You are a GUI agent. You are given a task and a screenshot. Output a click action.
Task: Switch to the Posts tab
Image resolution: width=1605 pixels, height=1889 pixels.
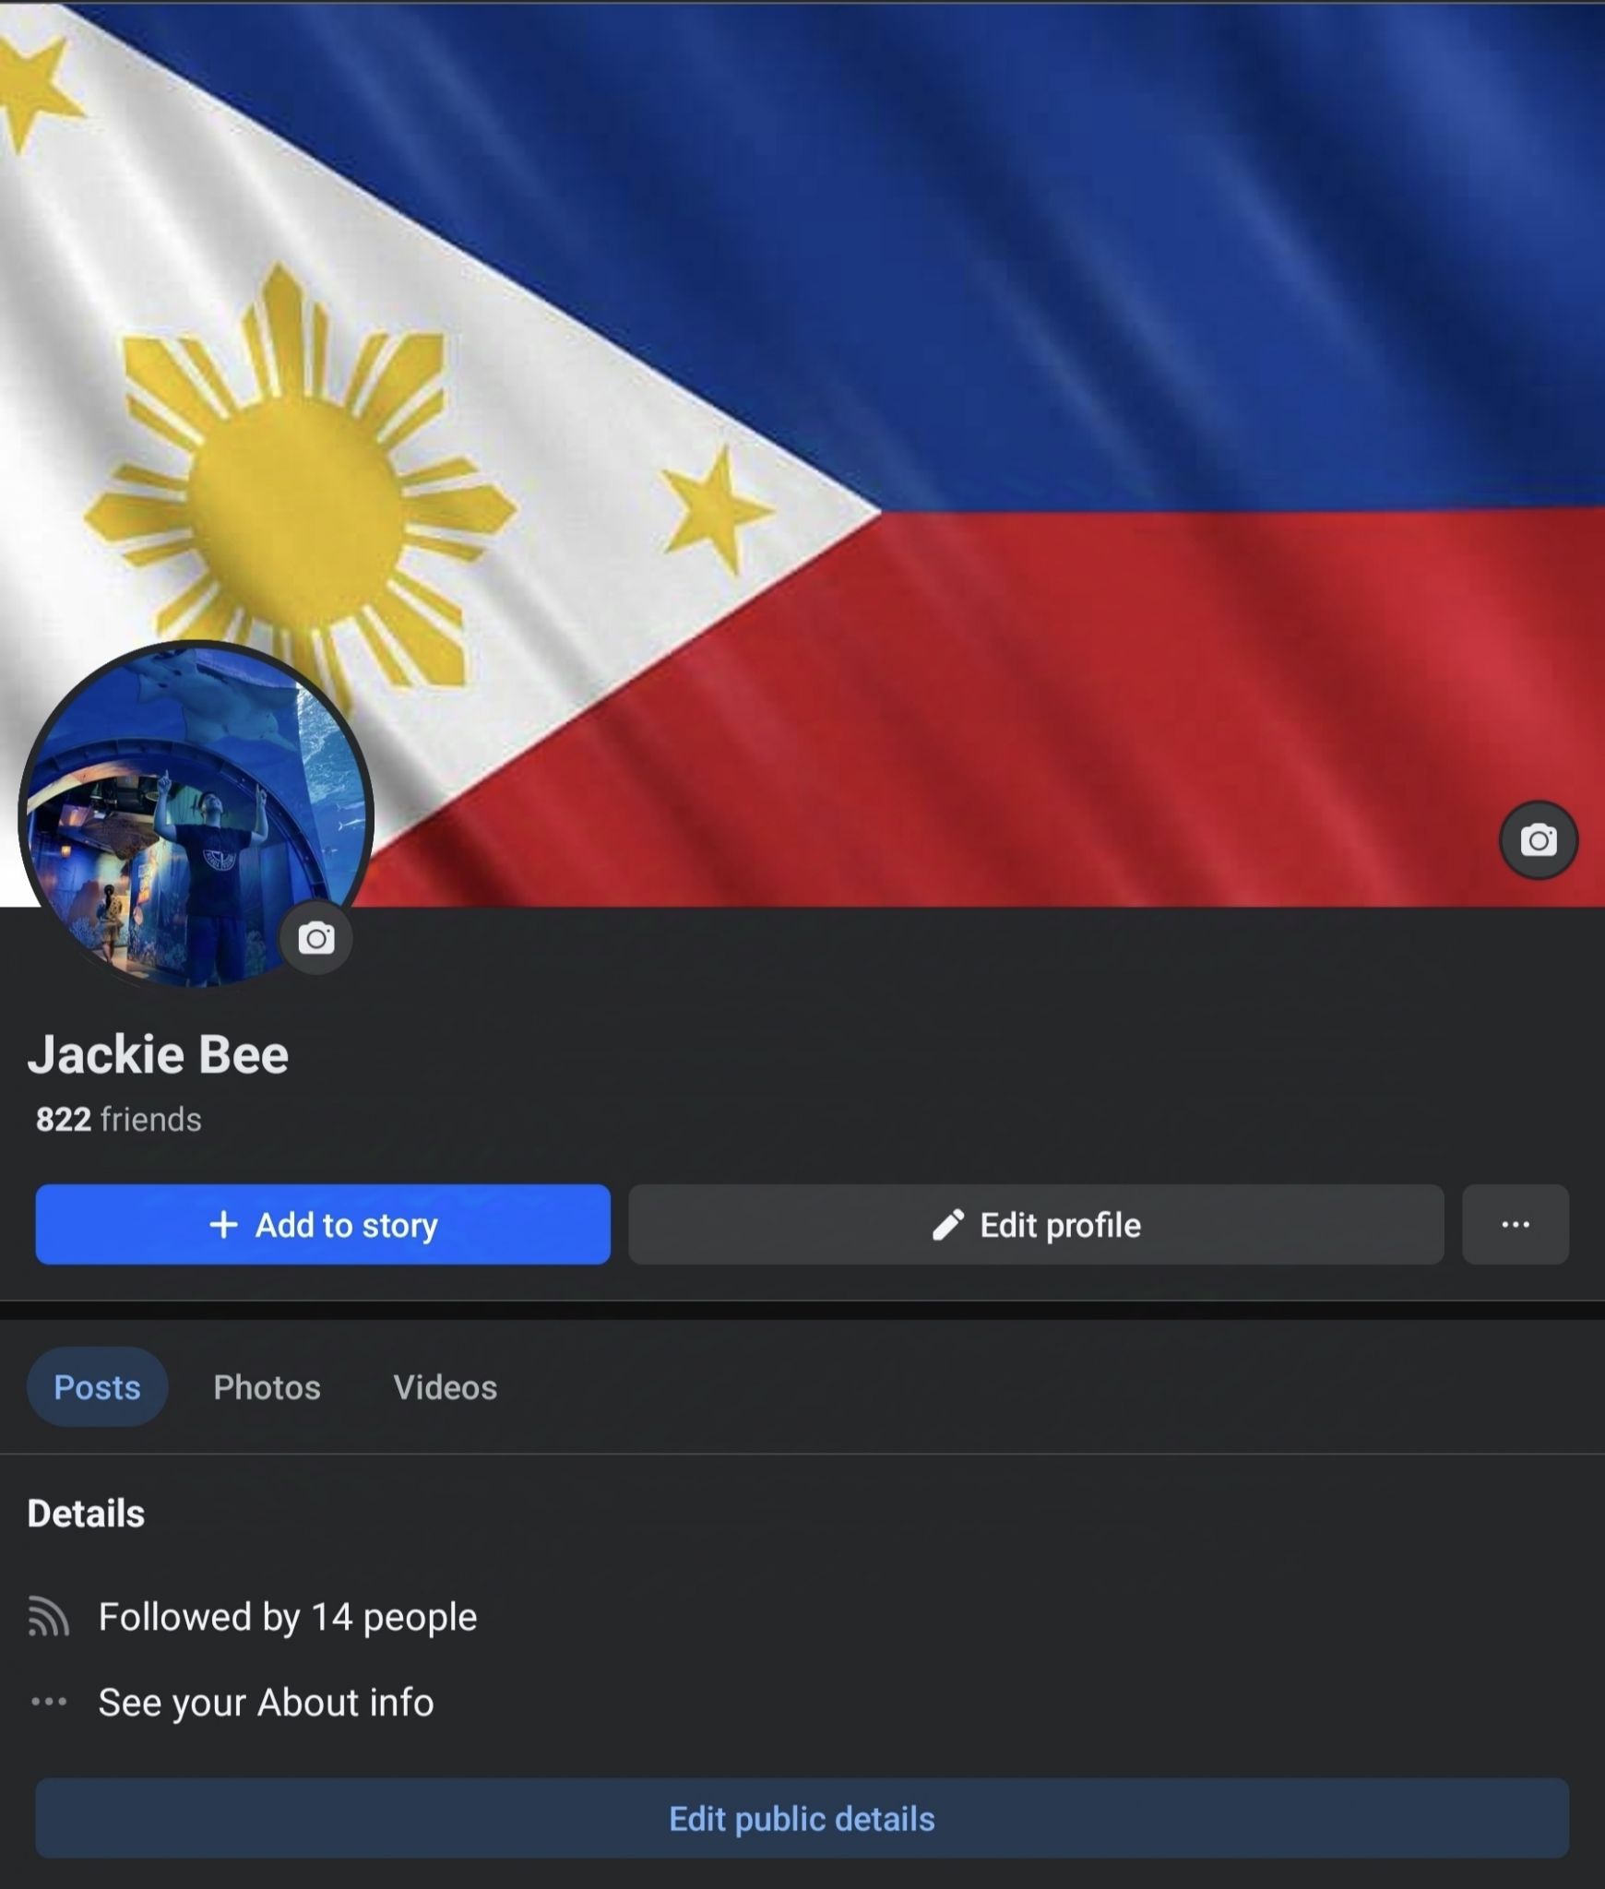[97, 1386]
